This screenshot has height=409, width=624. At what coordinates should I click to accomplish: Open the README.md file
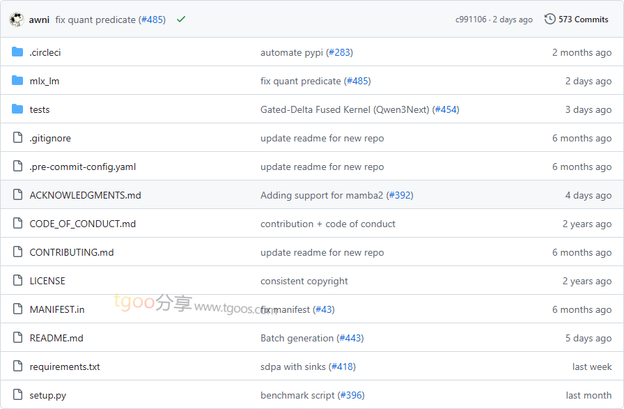[56, 338]
